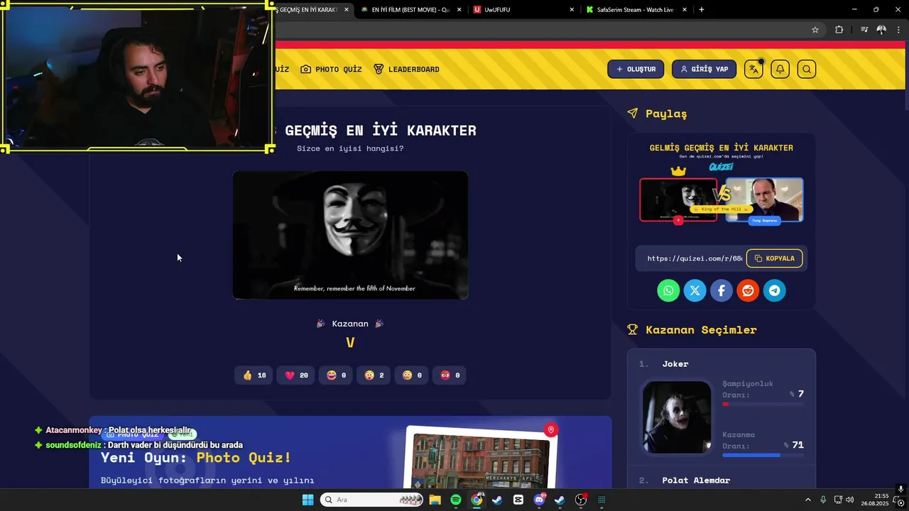Image resolution: width=909 pixels, height=511 pixels.
Task: Click the PHOTO QUIZ menu item
Action: (331, 69)
